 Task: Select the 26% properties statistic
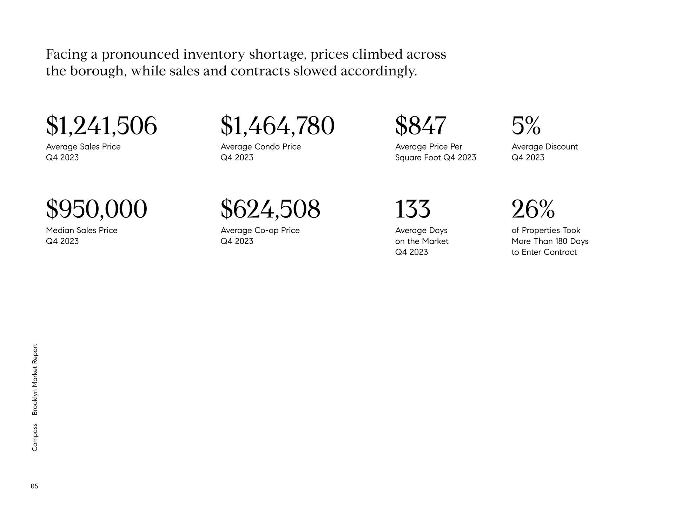(x=533, y=209)
